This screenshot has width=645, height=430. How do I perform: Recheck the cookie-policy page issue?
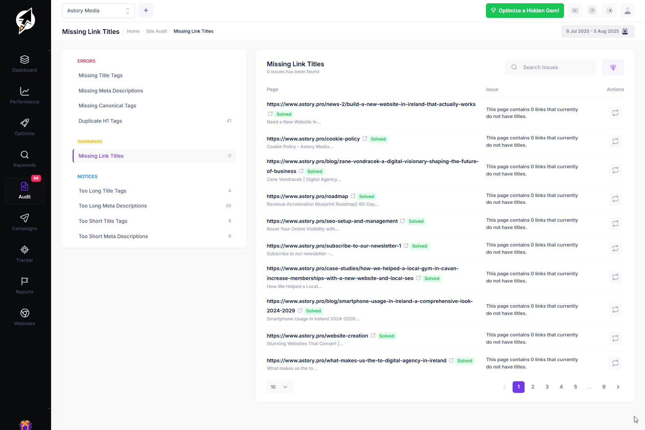615,141
